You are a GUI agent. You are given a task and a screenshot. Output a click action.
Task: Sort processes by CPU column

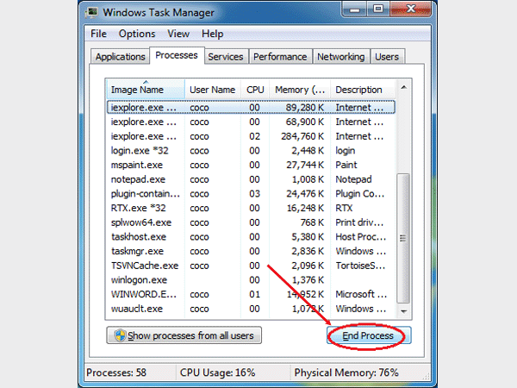click(x=255, y=90)
